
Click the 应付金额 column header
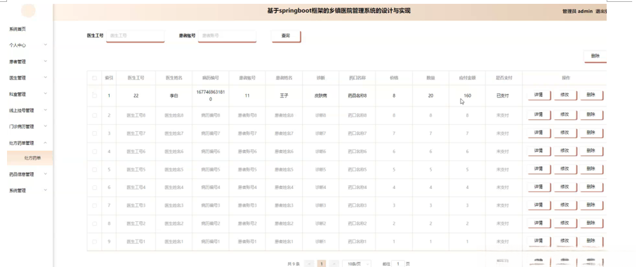pyautogui.click(x=467, y=78)
